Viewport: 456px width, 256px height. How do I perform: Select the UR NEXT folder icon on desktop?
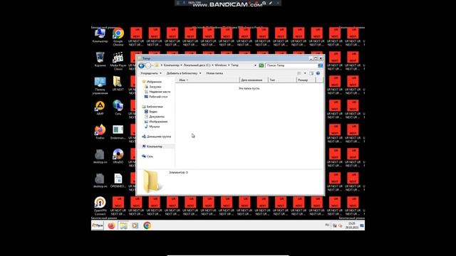pos(118,84)
